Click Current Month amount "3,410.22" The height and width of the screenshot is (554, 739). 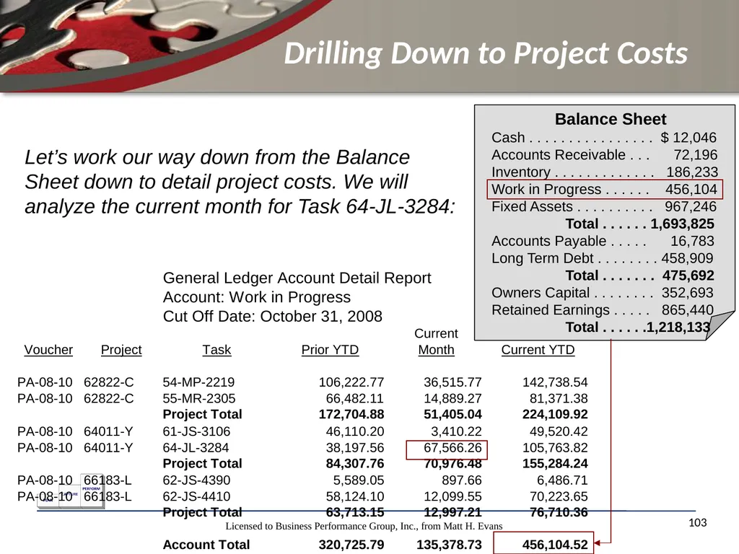(x=456, y=431)
